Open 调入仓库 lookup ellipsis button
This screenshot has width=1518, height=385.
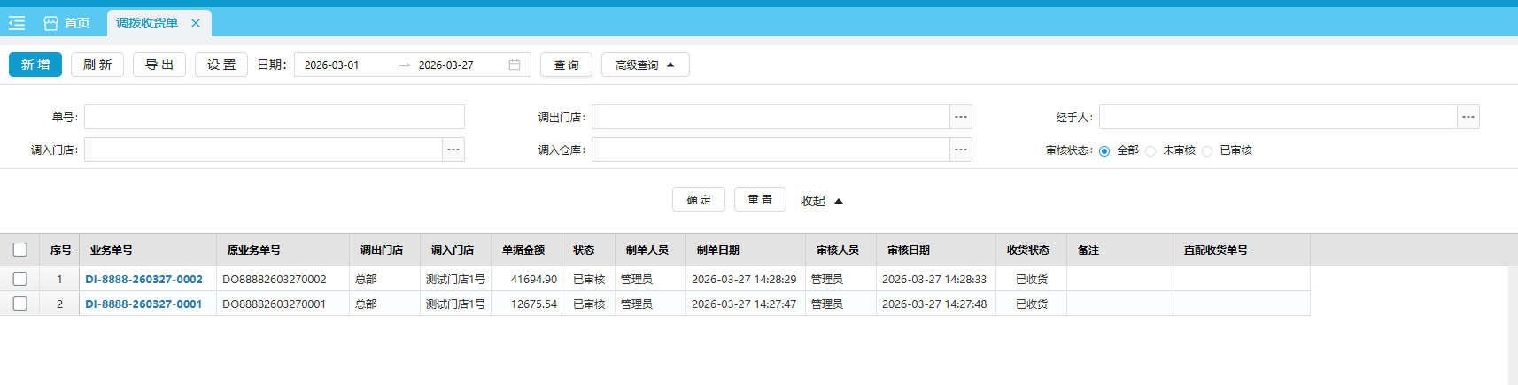(x=961, y=150)
